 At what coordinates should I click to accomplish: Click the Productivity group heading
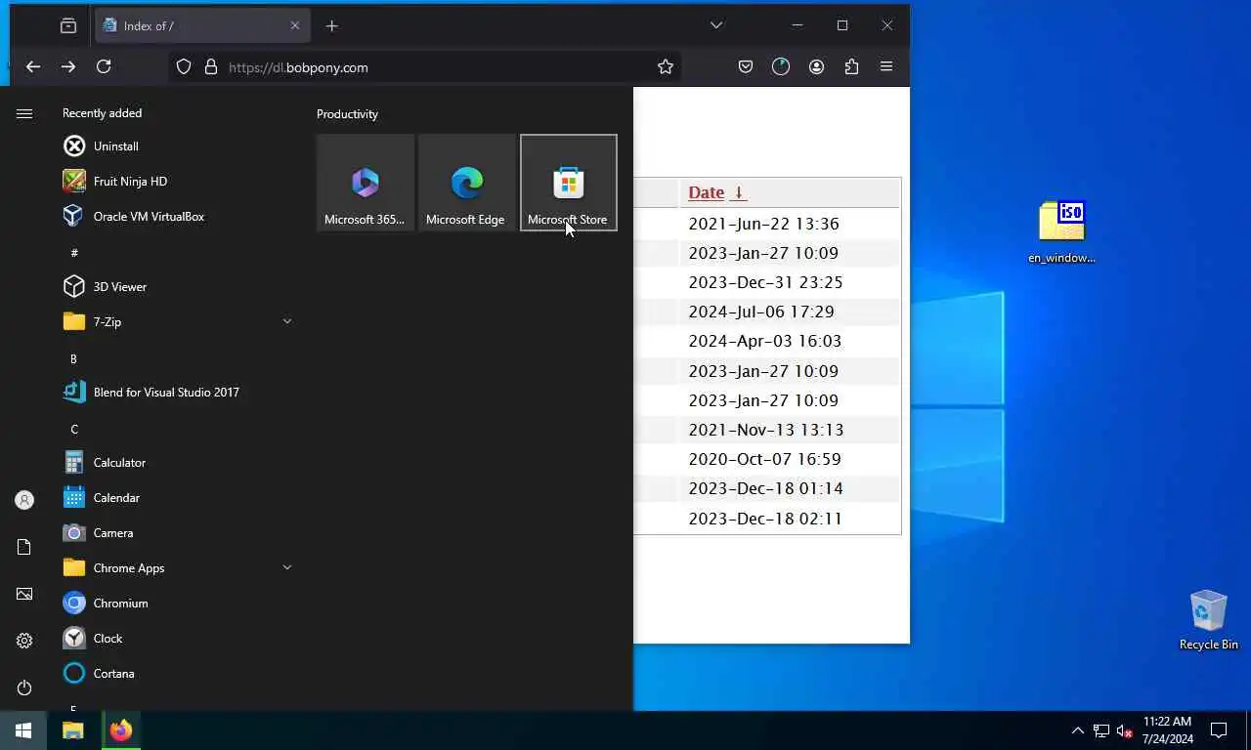(347, 114)
